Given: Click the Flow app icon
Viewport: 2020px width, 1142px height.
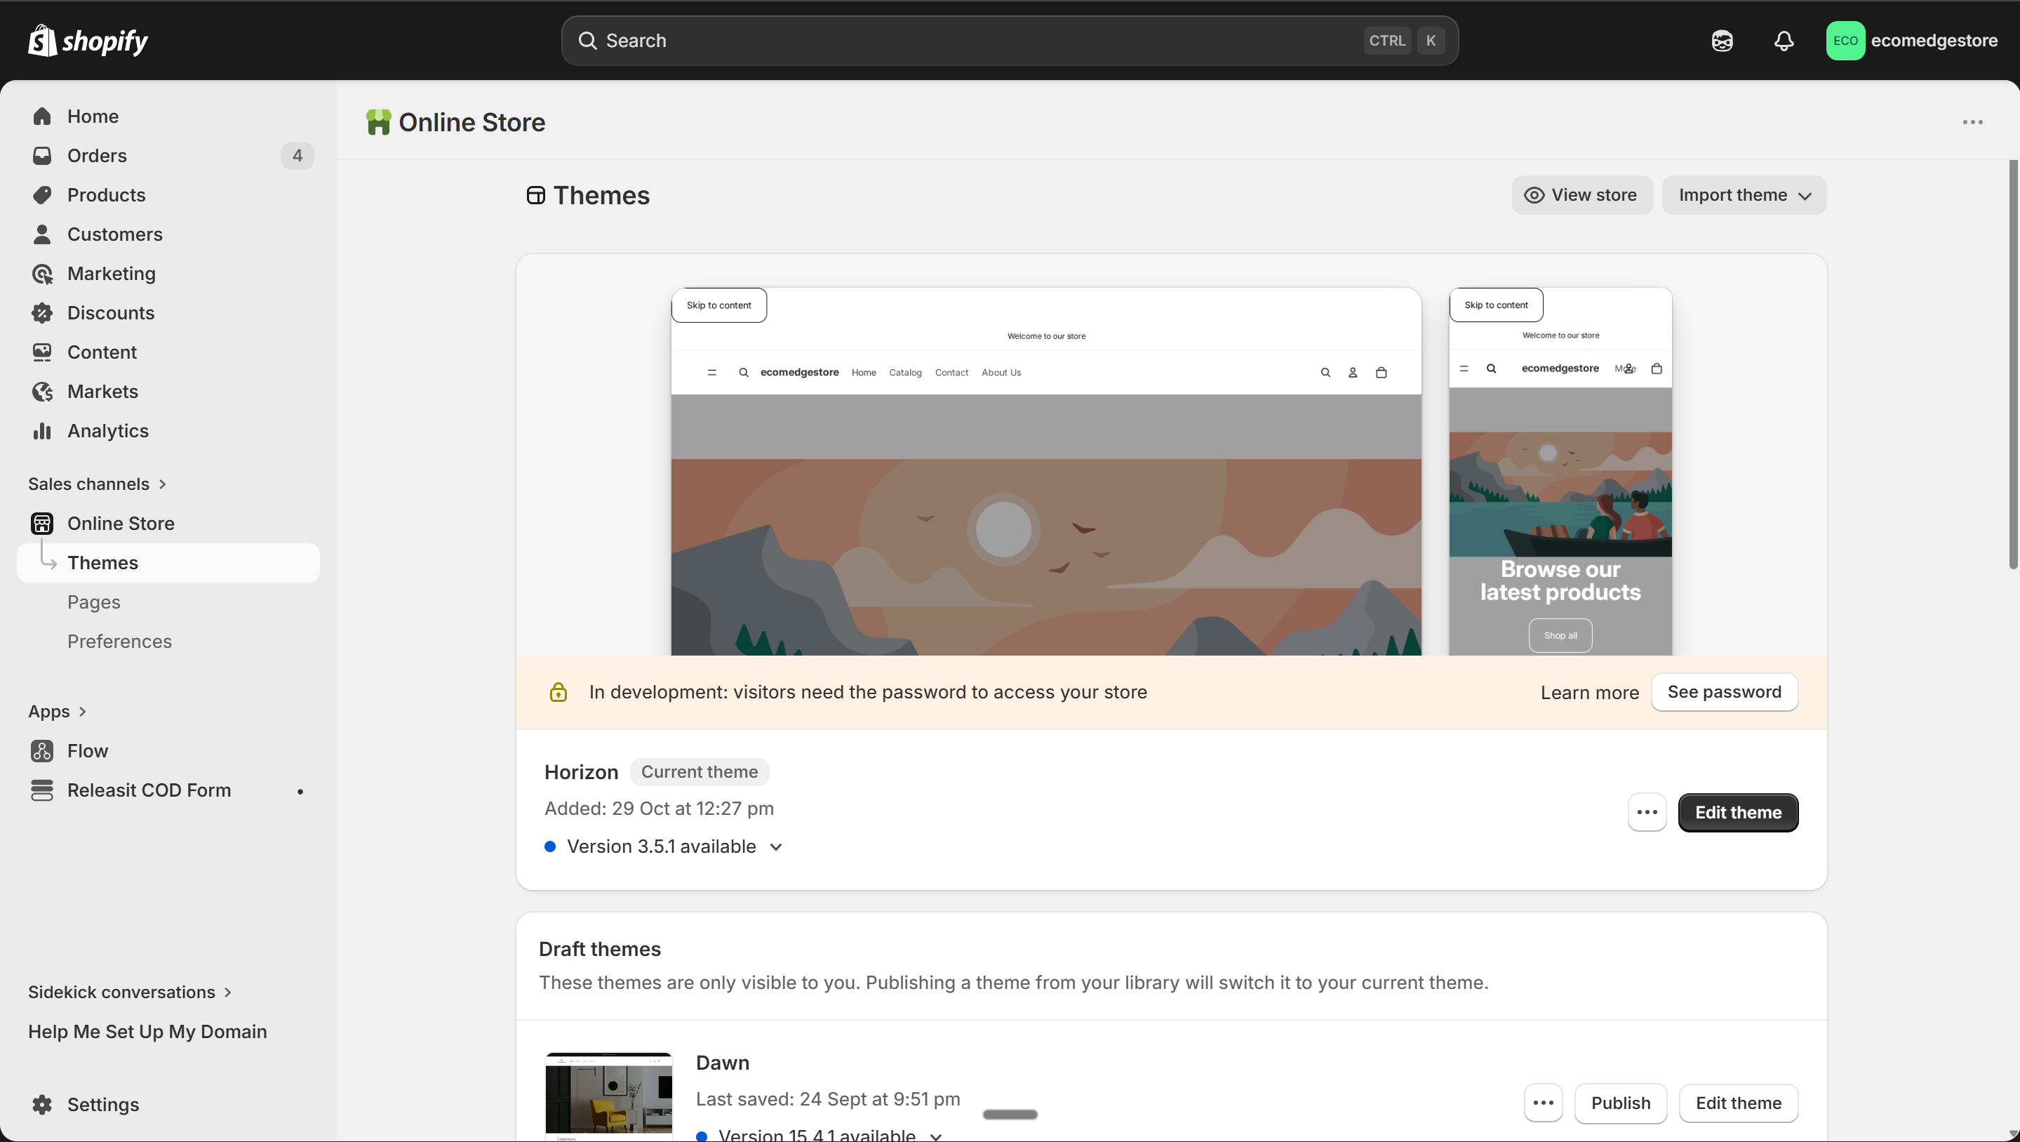Looking at the screenshot, I should click(41, 750).
